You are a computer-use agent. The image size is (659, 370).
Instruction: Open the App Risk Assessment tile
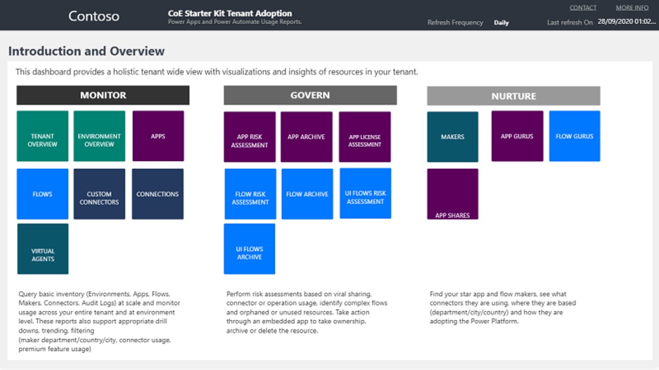click(250, 137)
